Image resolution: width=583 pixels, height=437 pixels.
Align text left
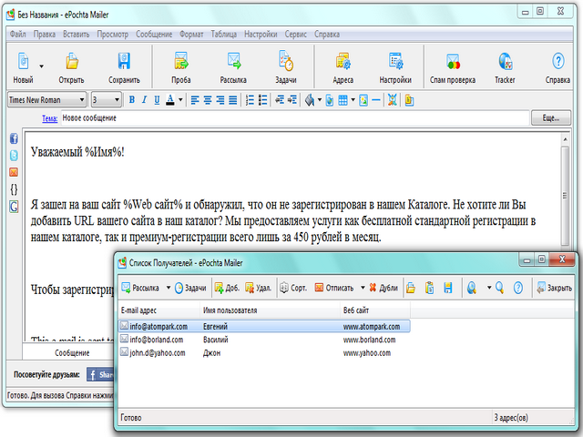pos(195,99)
